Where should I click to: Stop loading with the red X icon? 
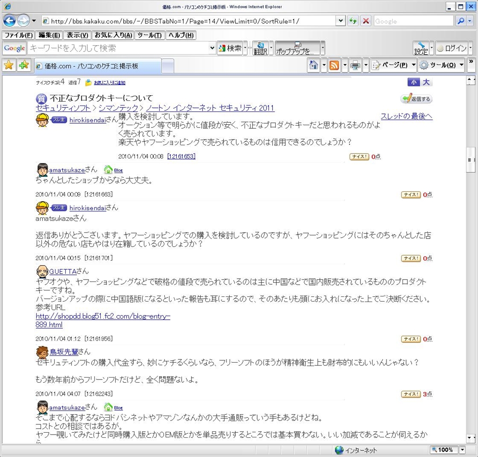tap(366, 21)
